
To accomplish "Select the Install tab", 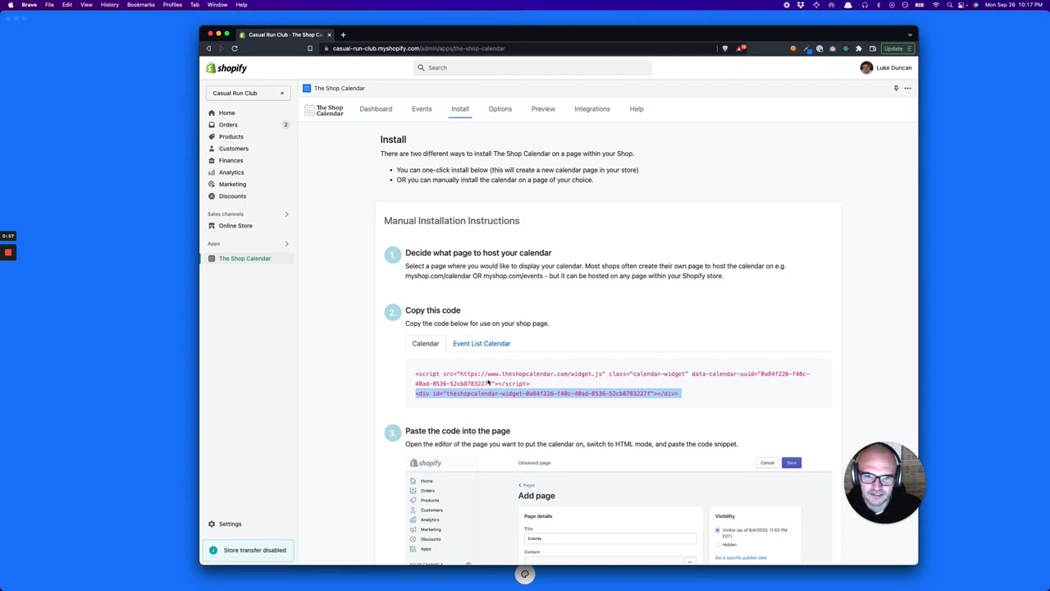I will 459,109.
